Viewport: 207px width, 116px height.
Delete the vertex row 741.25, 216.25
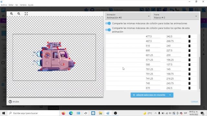[189, 79]
